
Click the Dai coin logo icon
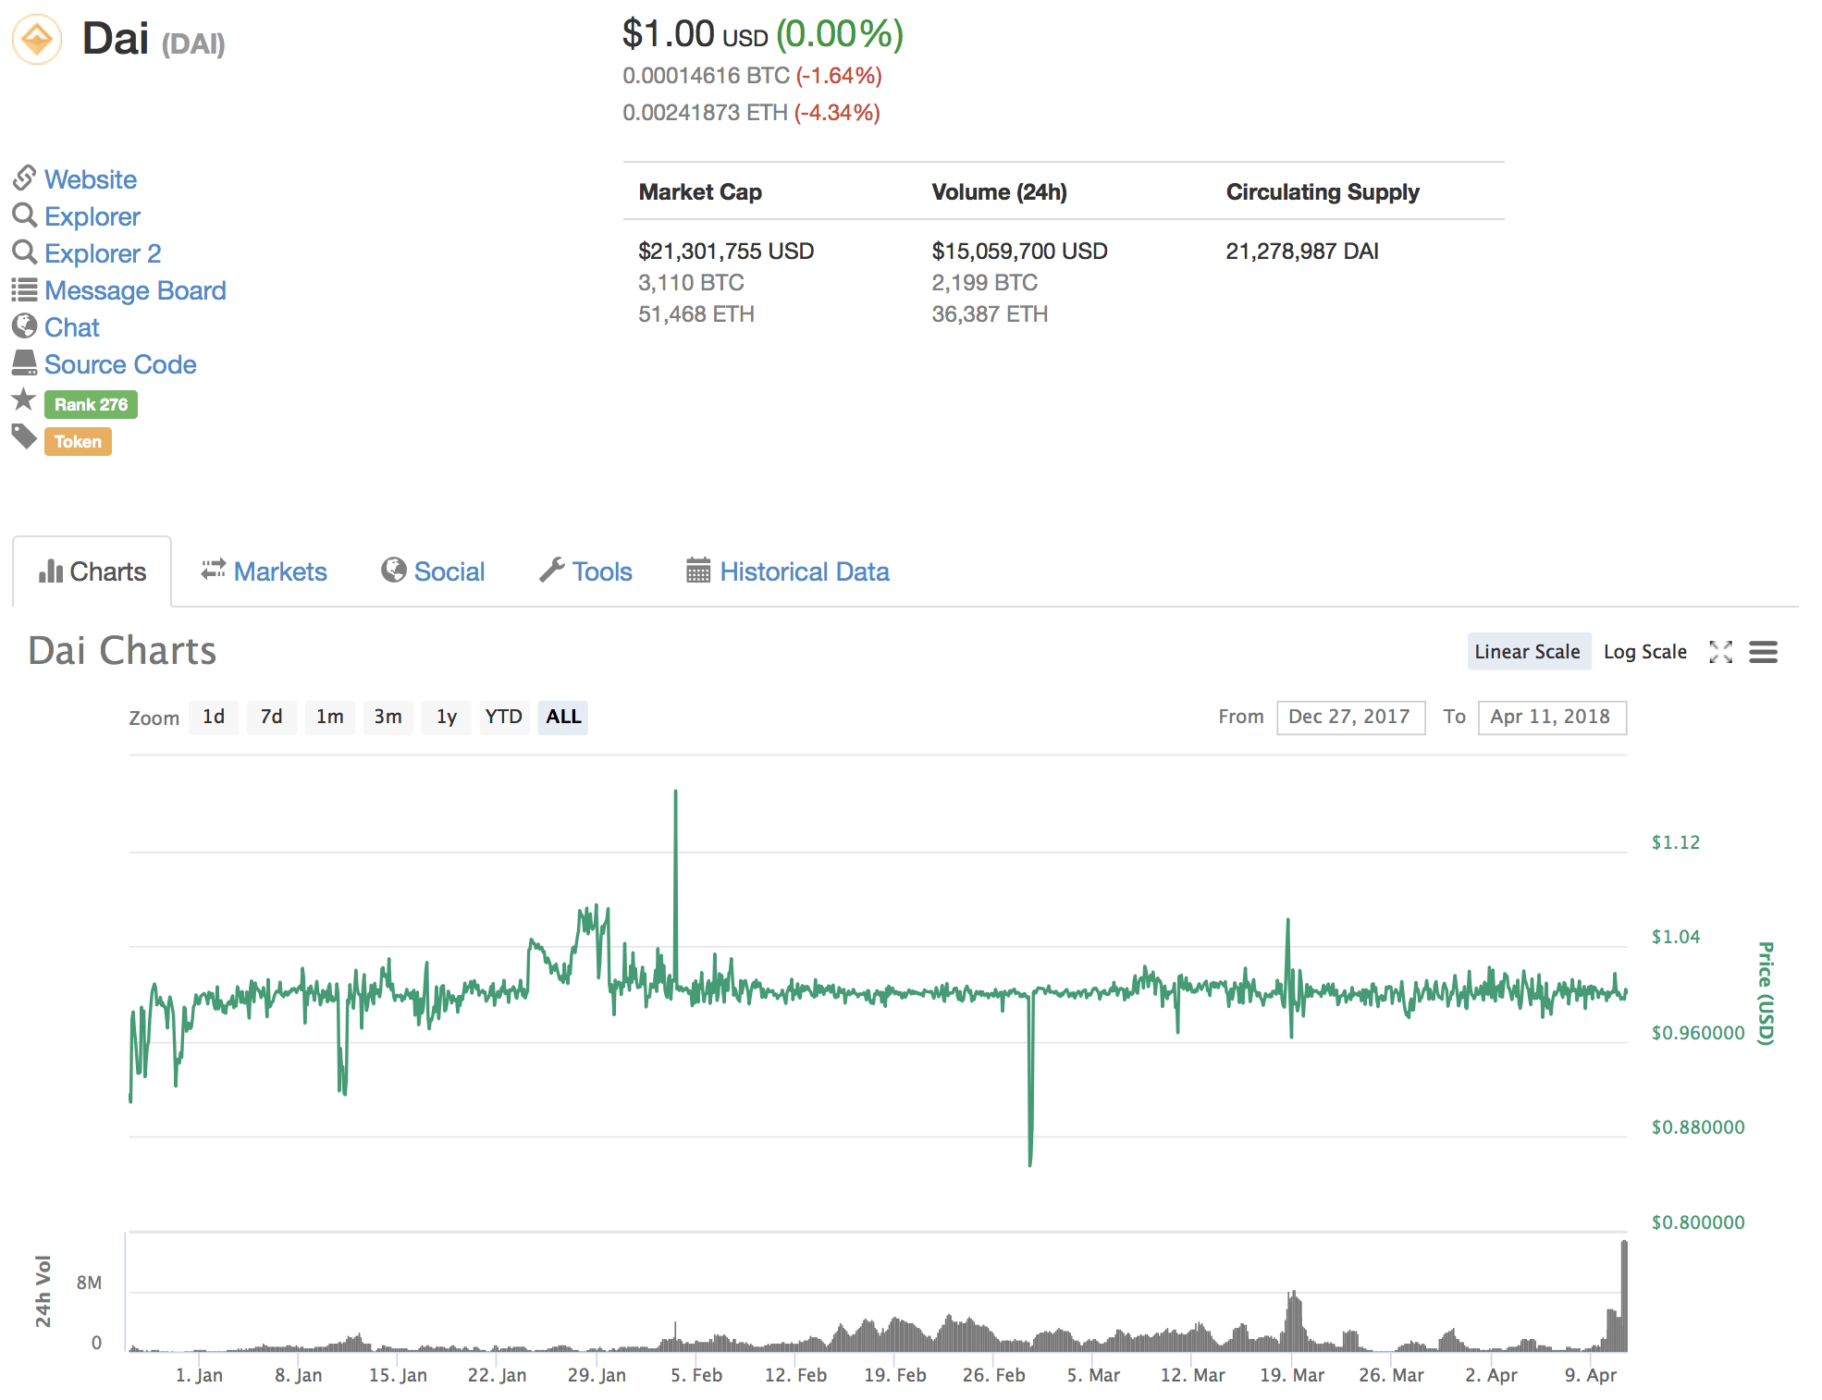point(37,40)
